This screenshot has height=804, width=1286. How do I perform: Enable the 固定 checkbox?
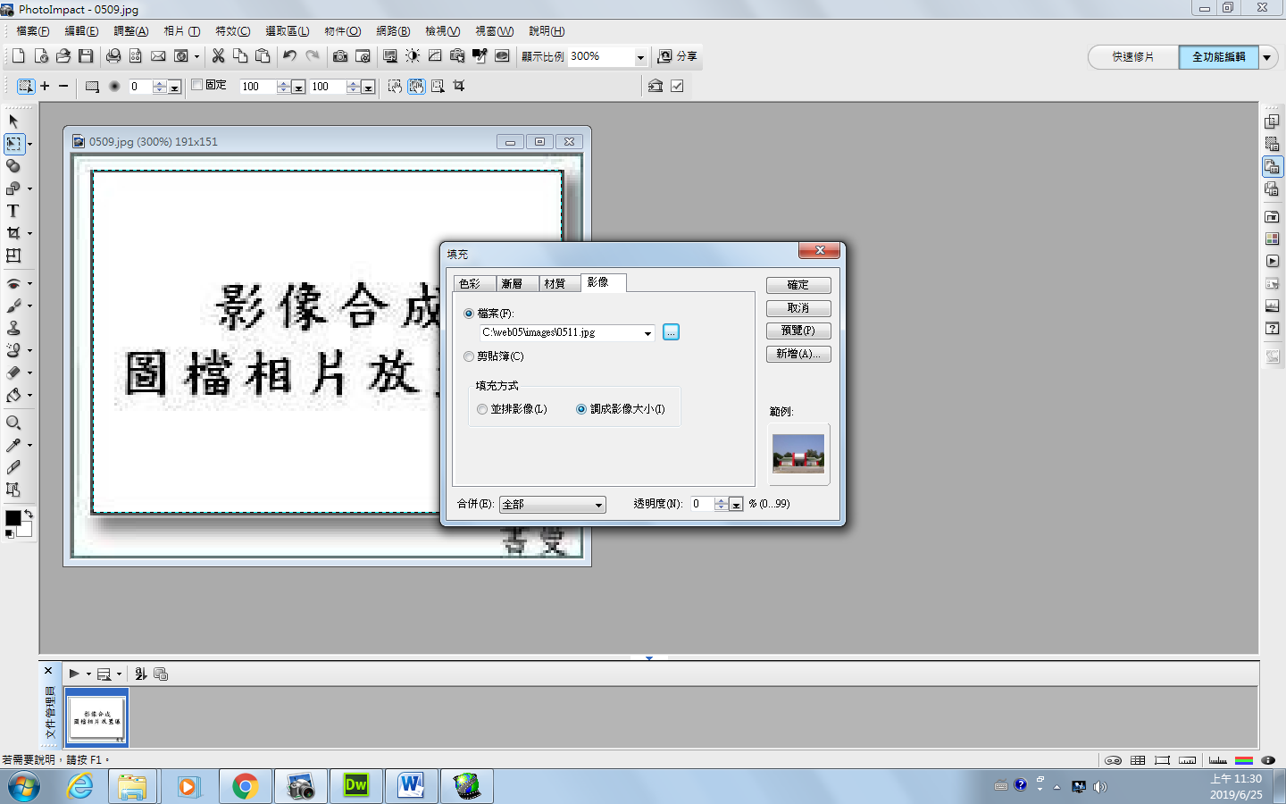pos(197,86)
